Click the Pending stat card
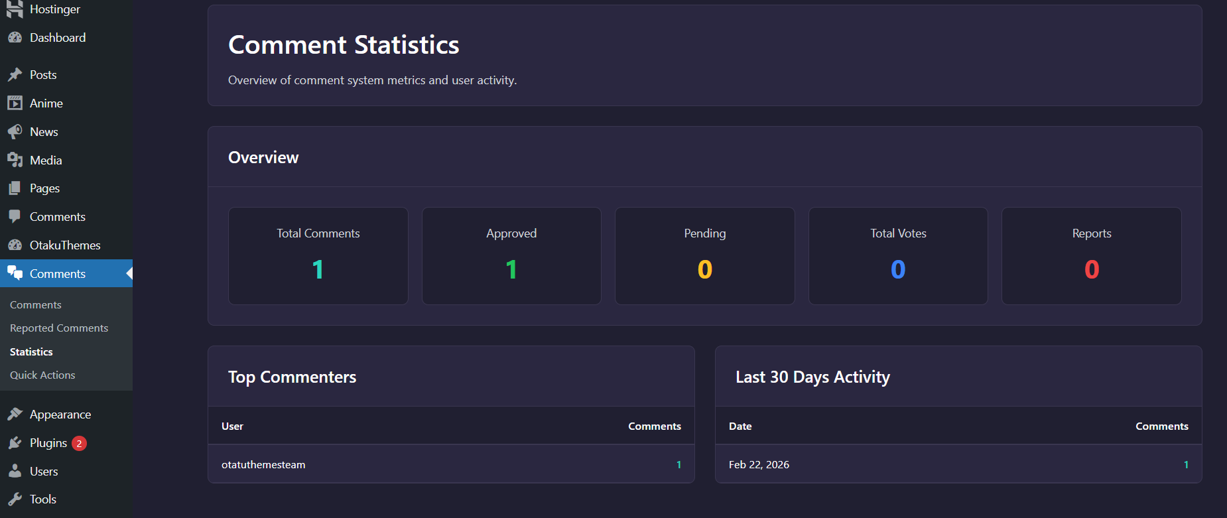Viewport: 1227px width, 518px height. pos(705,256)
